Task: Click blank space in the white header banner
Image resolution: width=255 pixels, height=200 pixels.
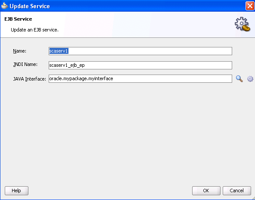Action: click(146, 25)
